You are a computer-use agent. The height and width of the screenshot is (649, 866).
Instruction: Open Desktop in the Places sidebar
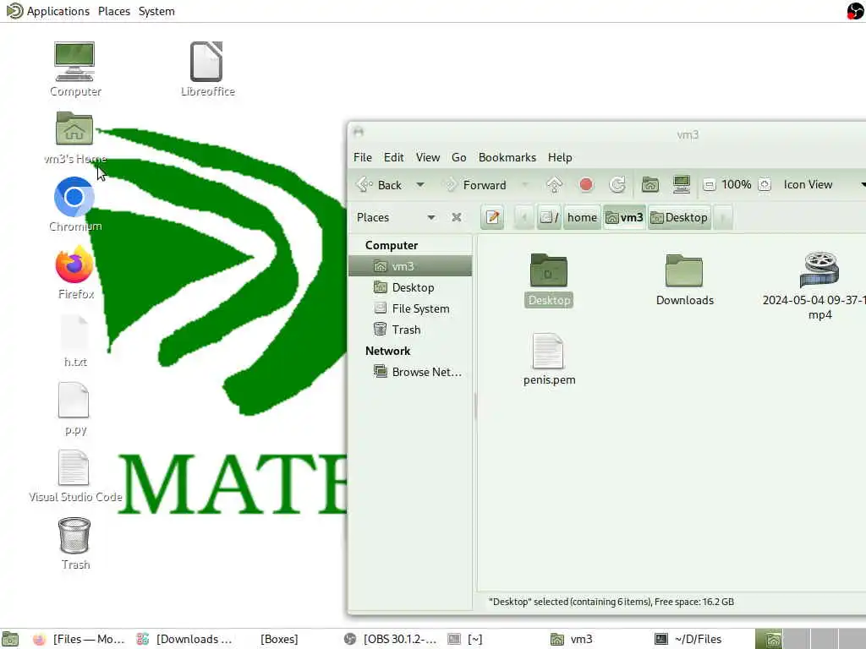tap(410, 287)
